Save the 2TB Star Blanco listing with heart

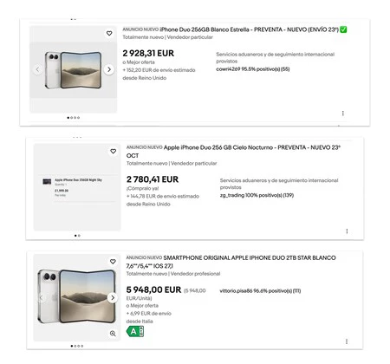click(x=113, y=262)
